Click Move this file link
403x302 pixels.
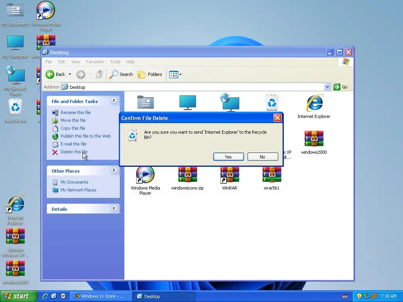click(x=73, y=120)
